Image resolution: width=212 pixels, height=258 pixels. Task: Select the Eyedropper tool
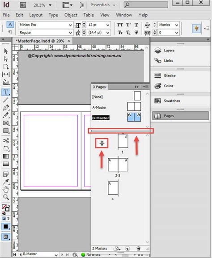tap(6, 182)
